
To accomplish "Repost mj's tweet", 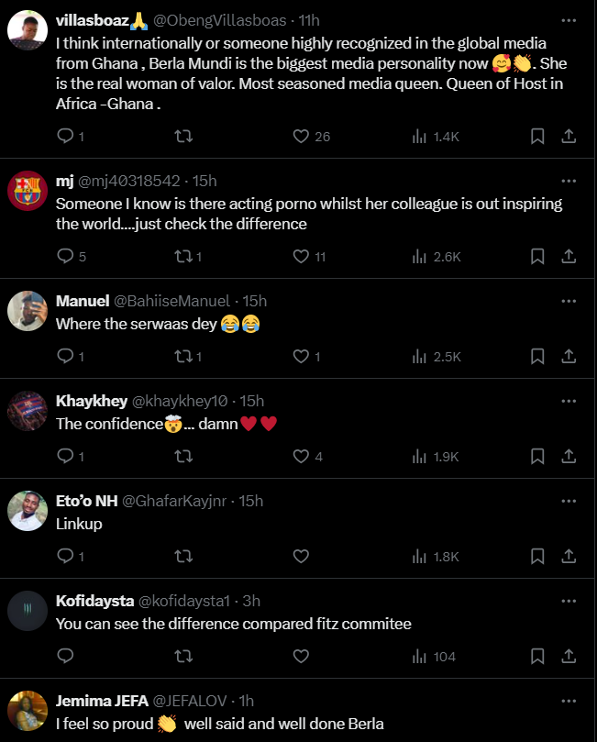I will point(183,257).
